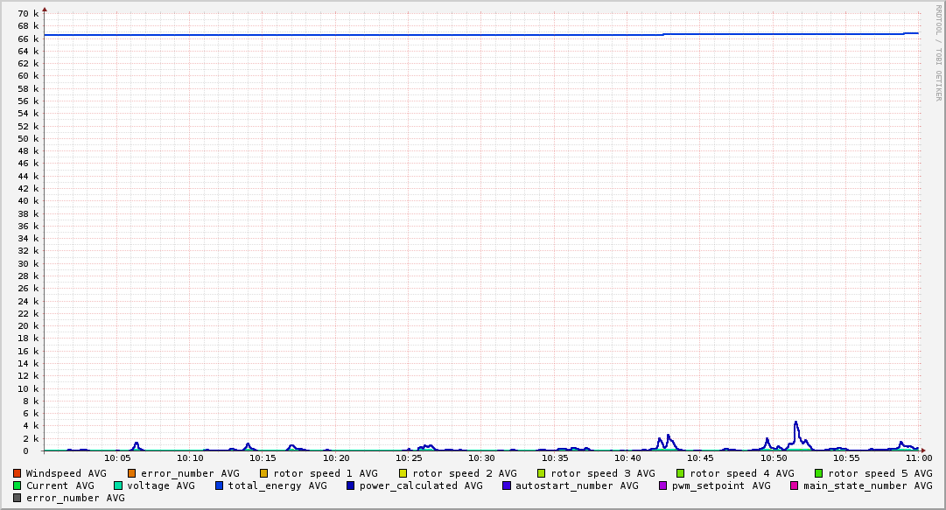Viewport: 946px width, 510px height.
Task: Select the power_calculated AVG color box
Action: (351, 486)
